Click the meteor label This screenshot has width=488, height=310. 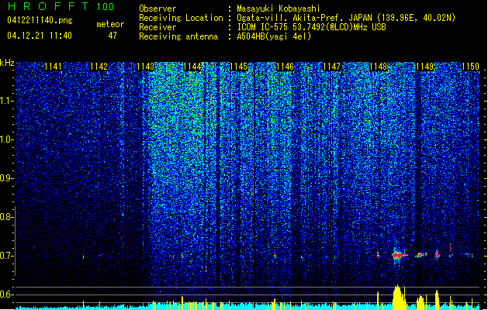coord(110,24)
